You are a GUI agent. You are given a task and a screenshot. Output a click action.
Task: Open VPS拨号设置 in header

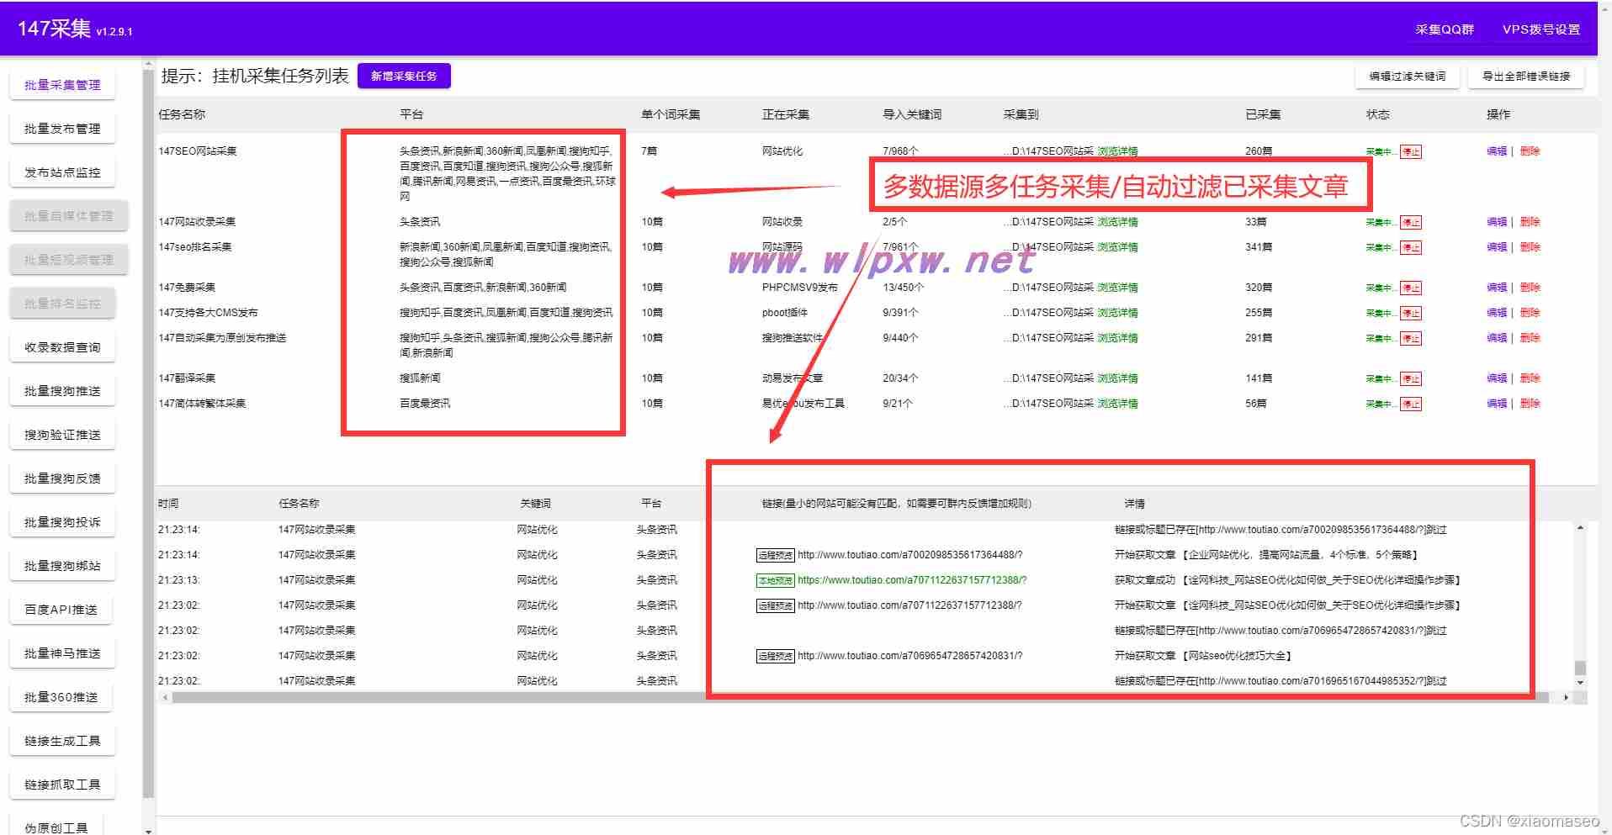(x=1541, y=29)
